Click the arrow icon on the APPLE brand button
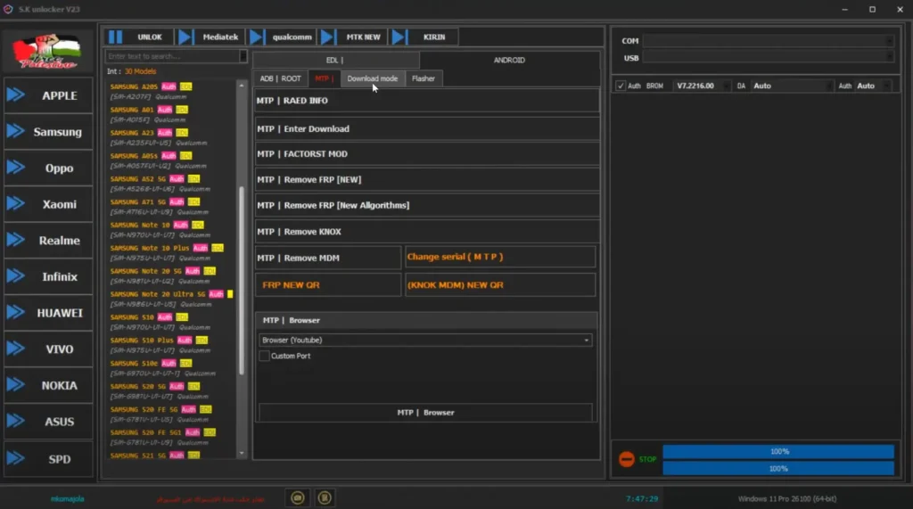 click(x=16, y=95)
